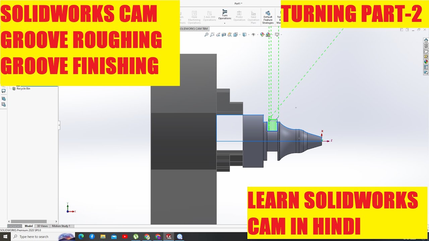
Task: Click the Save Operation Plan button
Action: pyautogui.click(x=253, y=17)
